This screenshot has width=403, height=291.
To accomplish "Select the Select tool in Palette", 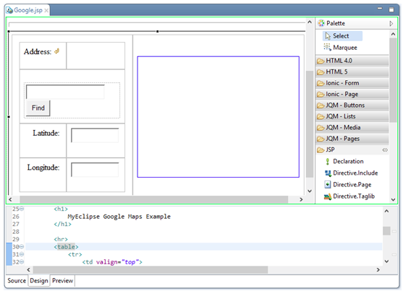I will click(x=342, y=36).
